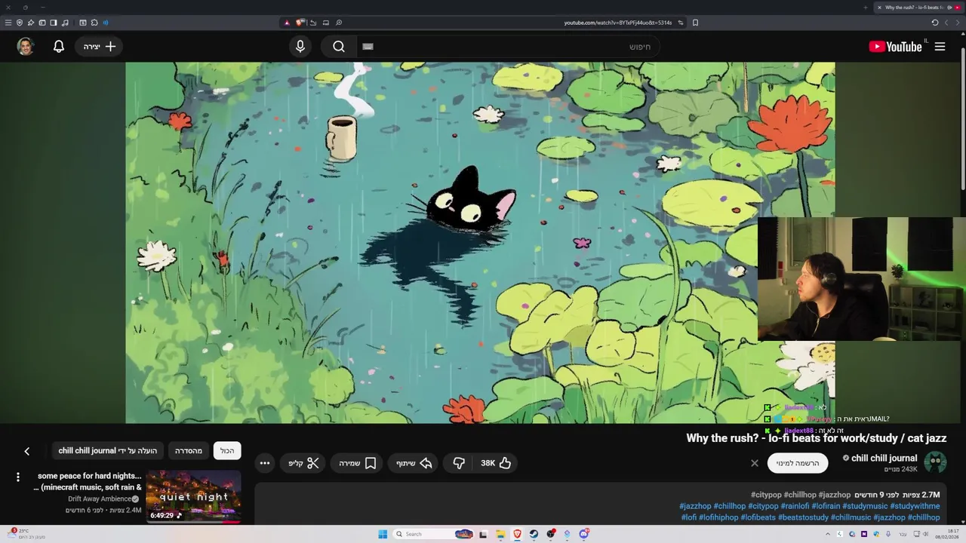Screen dimensions: 966x543
Task: Bookmark the page with the bookmark icon
Action: [695, 23]
